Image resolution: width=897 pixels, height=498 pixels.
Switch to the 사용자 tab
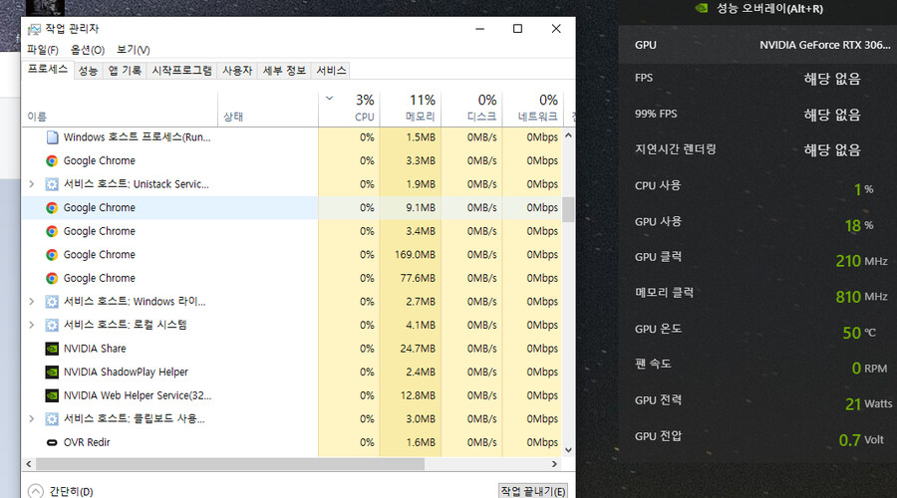point(237,71)
